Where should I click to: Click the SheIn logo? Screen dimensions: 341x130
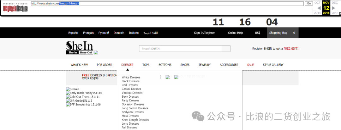tap(80, 48)
